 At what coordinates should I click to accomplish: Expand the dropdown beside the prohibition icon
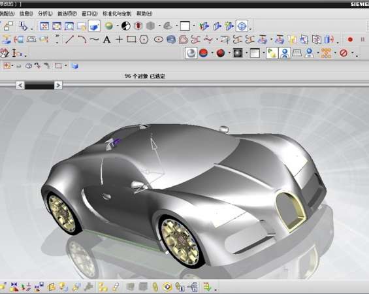(352, 53)
